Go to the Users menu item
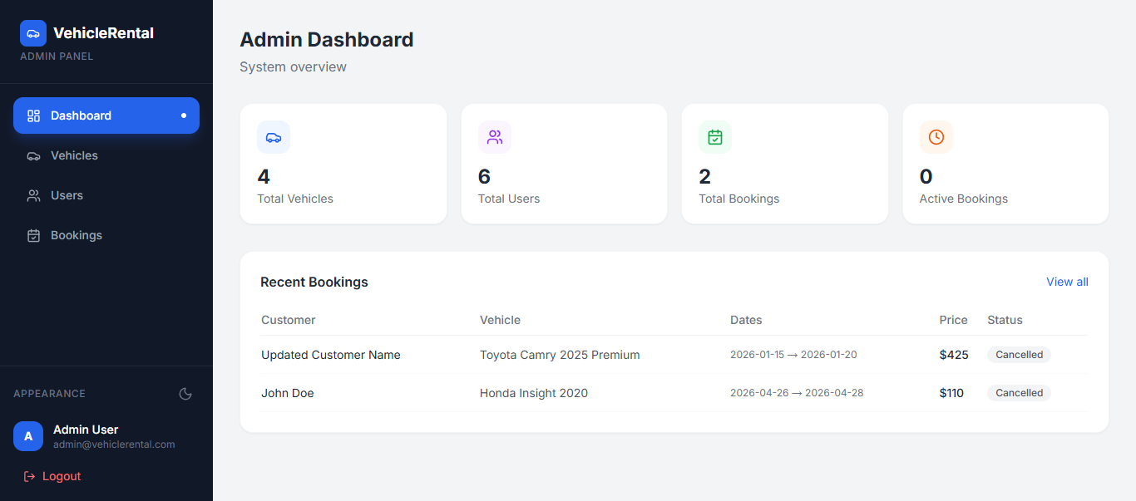Image resolution: width=1136 pixels, height=501 pixels. pyautogui.click(x=106, y=195)
